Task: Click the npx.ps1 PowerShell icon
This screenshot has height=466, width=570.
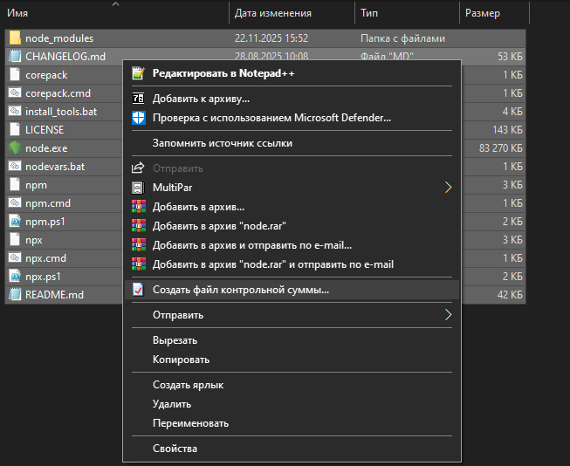Action: (15, 276)
